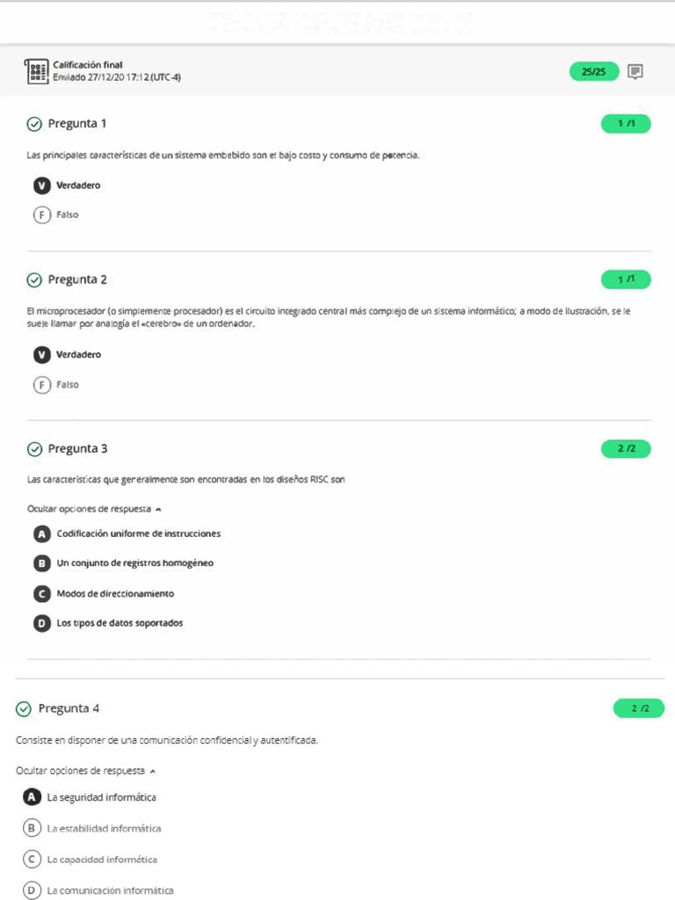The width and height of the screenshot is (675, 900).
Task: Click the Pregunta 1 green checkmark icon
Action: [x=34, y=124]
